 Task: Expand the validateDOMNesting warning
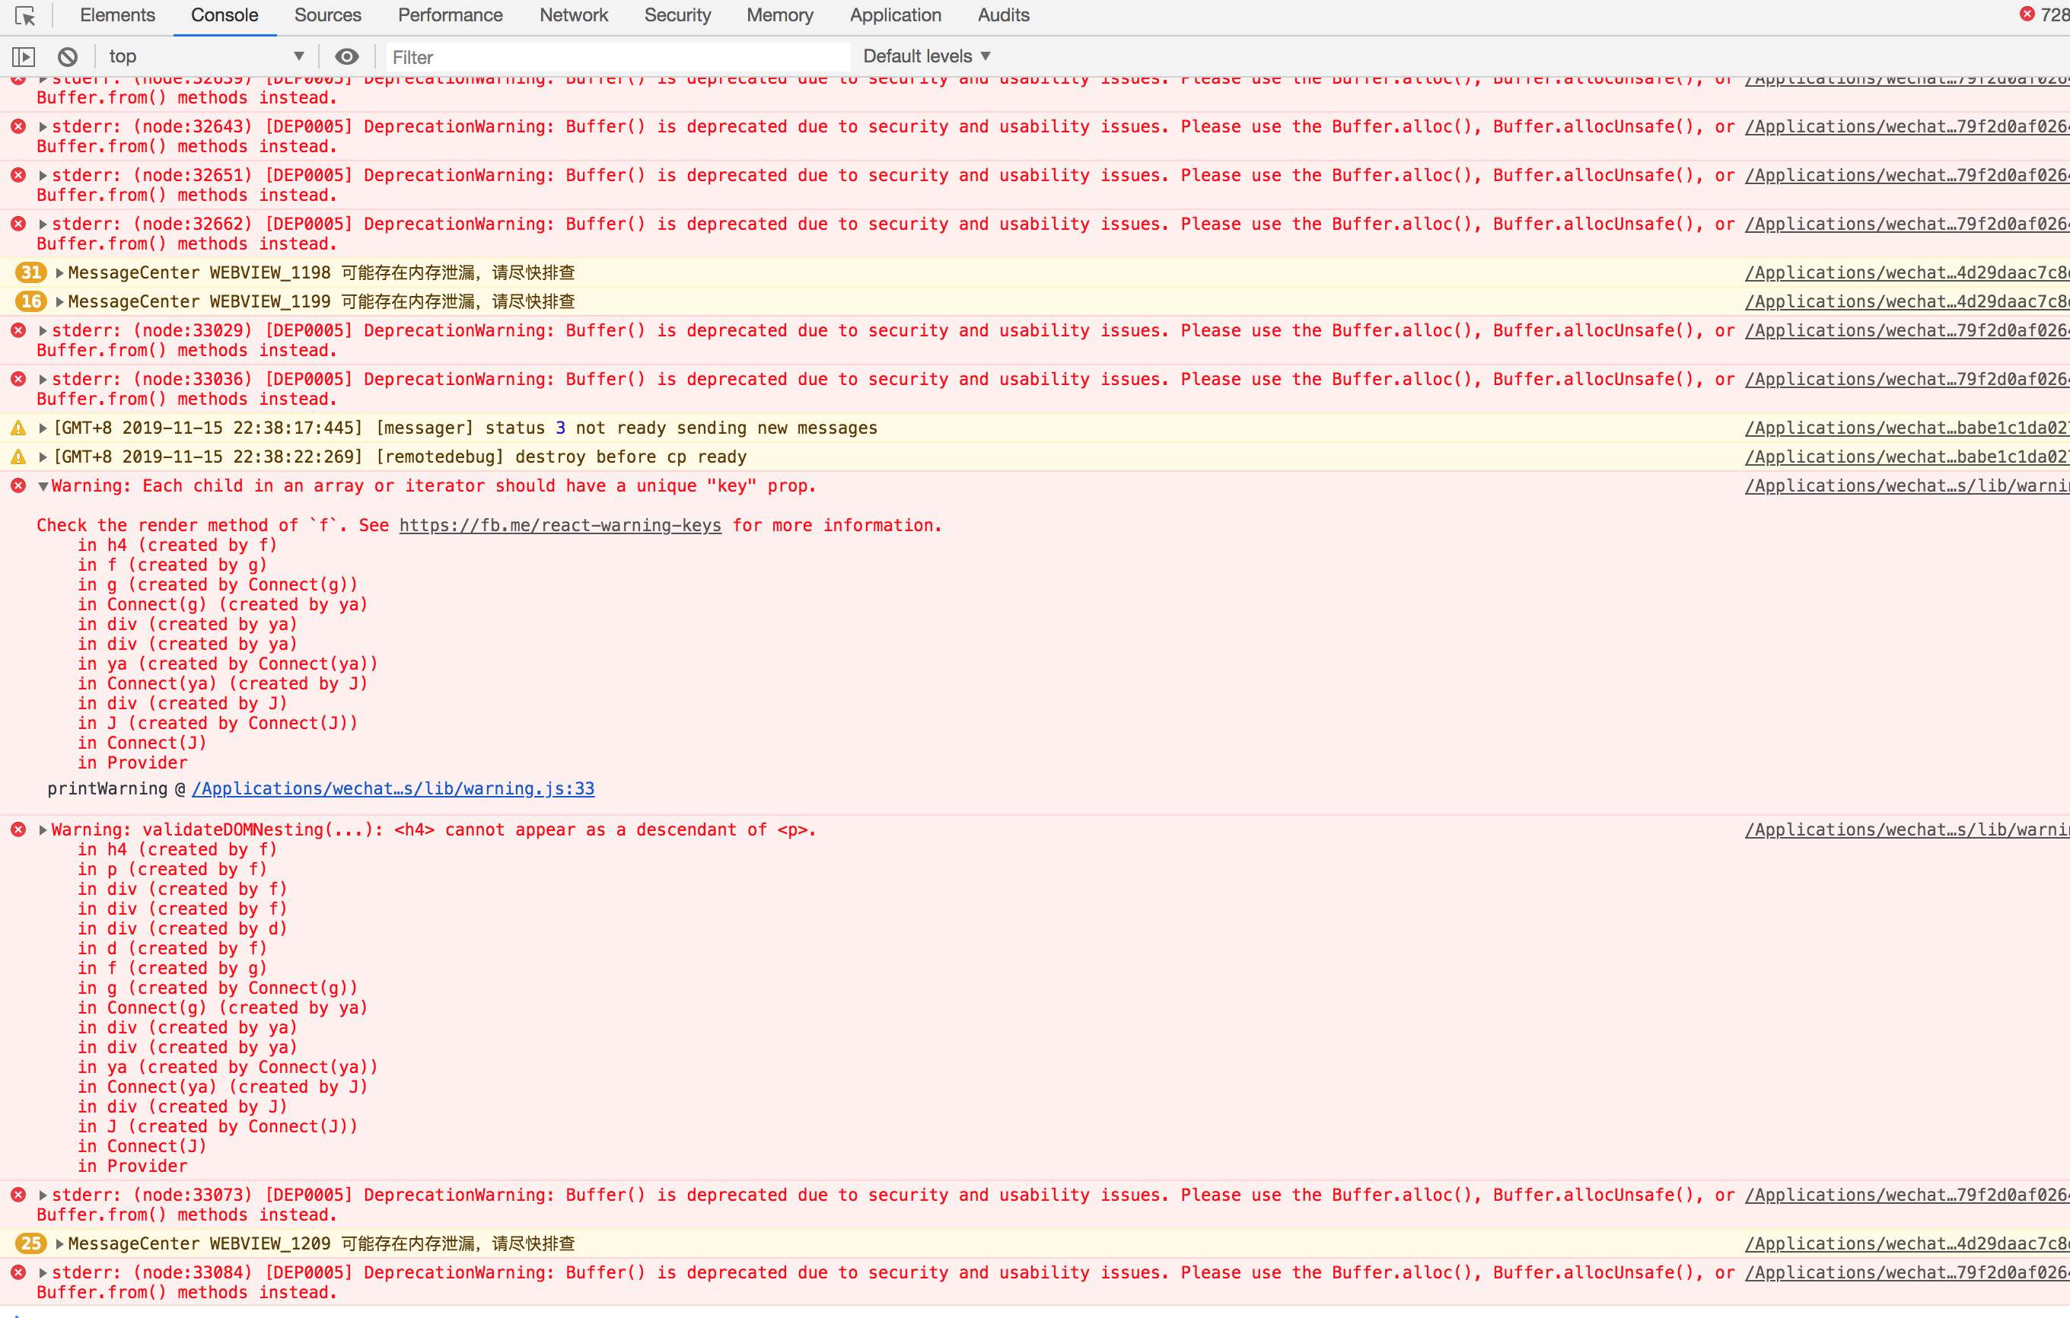(x=43, y=830)
